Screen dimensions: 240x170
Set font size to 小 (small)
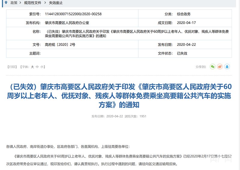click(x=42, y=67)
